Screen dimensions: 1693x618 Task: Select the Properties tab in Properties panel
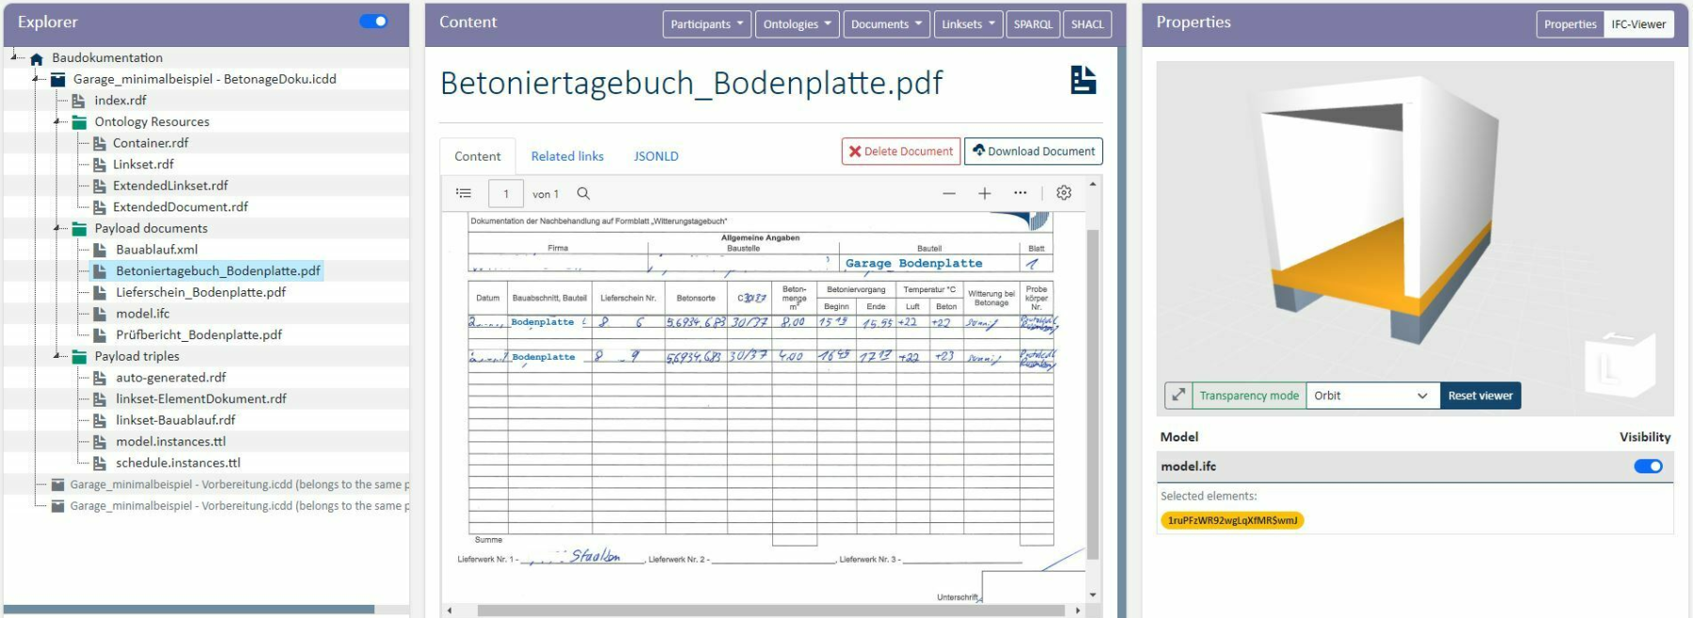click(x=1570, y=24)
